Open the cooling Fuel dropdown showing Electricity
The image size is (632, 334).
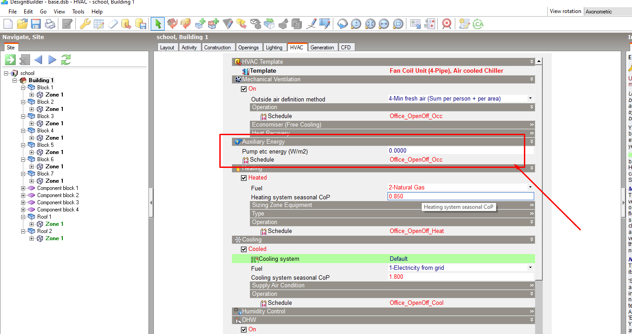(x=530, y=268)
